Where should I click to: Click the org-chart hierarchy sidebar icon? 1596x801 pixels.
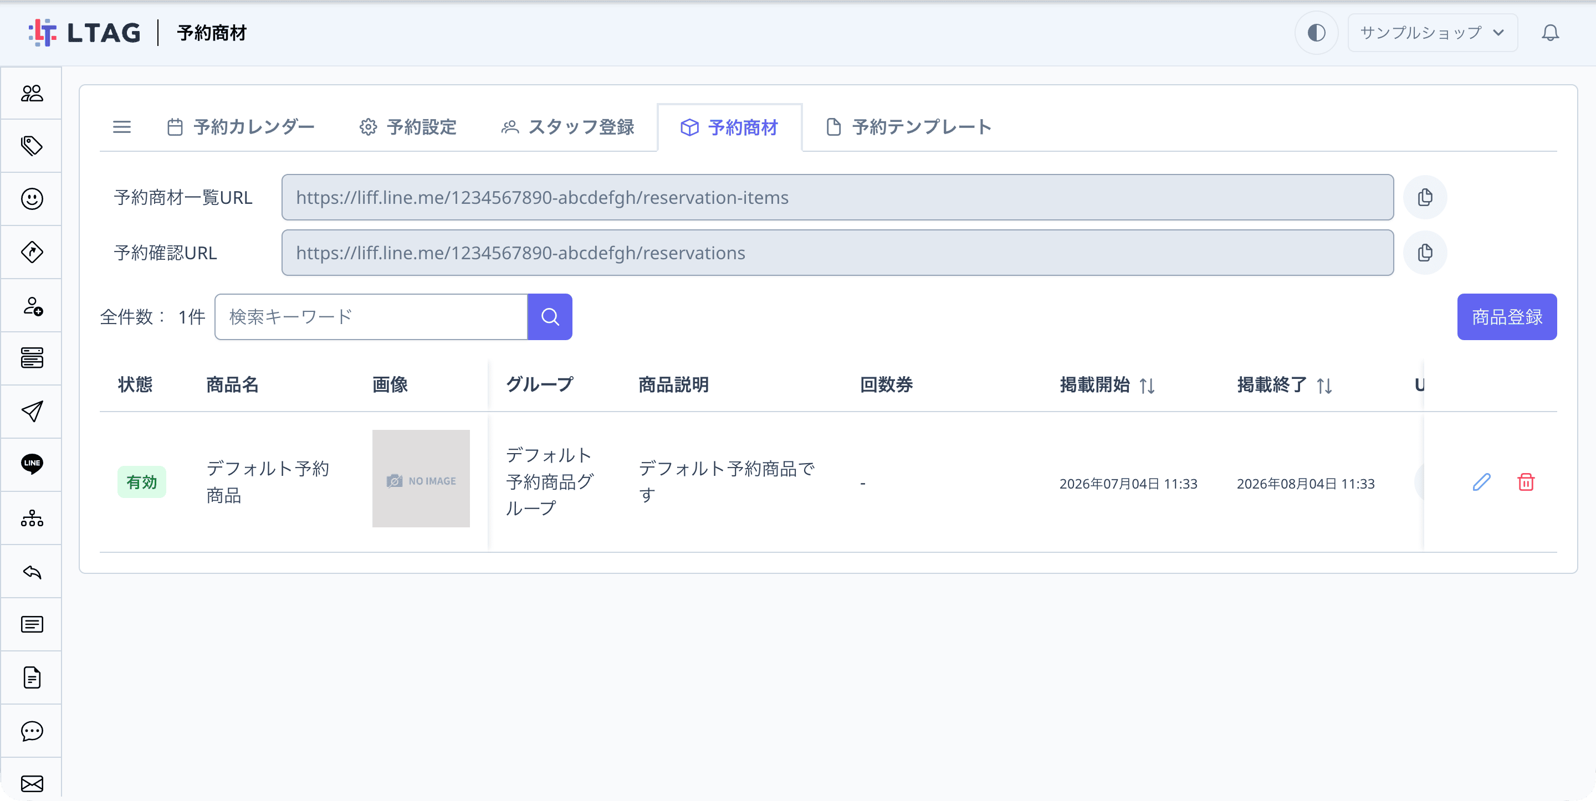(32, 518)
